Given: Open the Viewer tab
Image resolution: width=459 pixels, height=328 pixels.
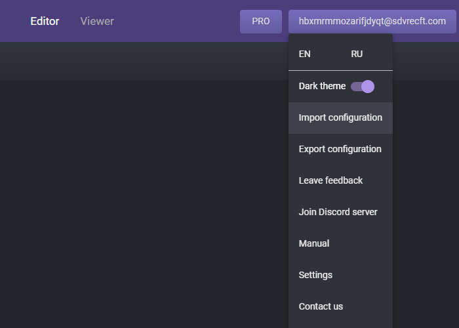Looking at the screenshot, I should 97,21.
